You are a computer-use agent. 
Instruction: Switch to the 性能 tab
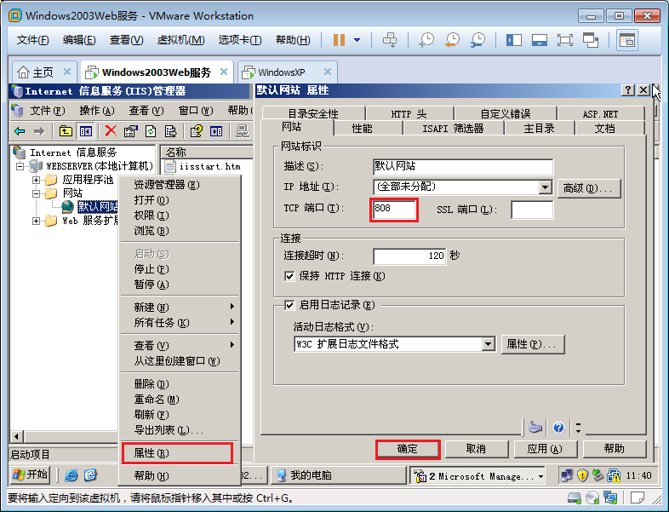coord(362,128)
